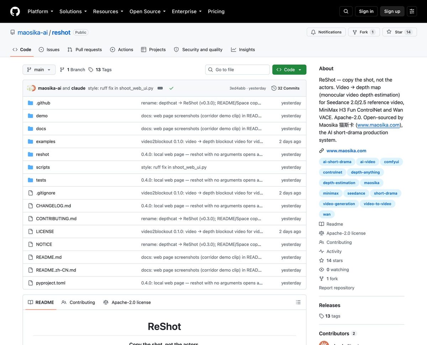Image resolution: width=427 pixels, height=345 pixels.
Task: Click the repository book icon beside maosika-ai
Action: coord(13,32)
